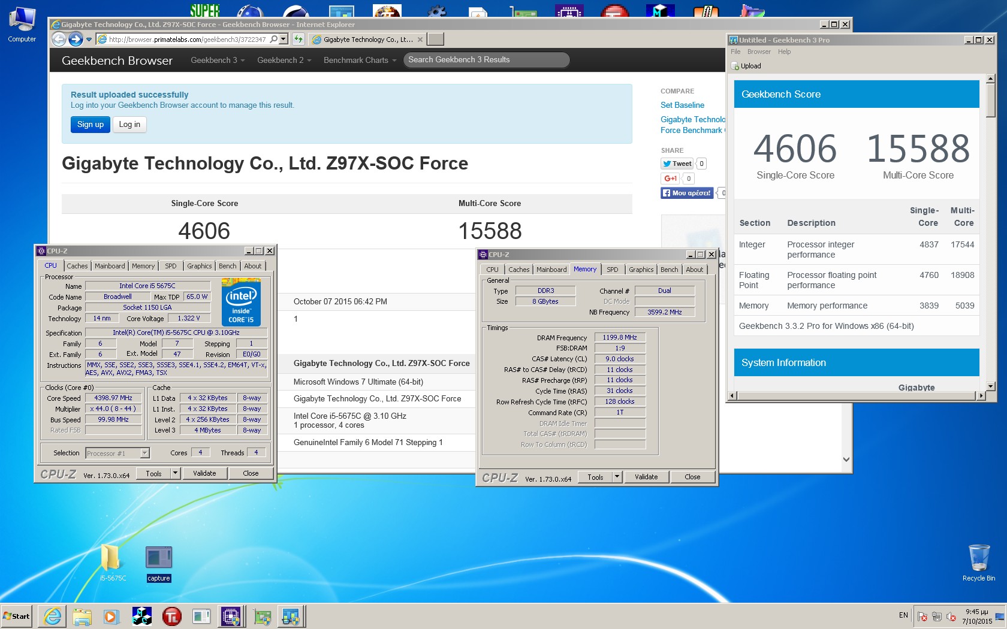Click the muted volume tray icon

[951, 616]
